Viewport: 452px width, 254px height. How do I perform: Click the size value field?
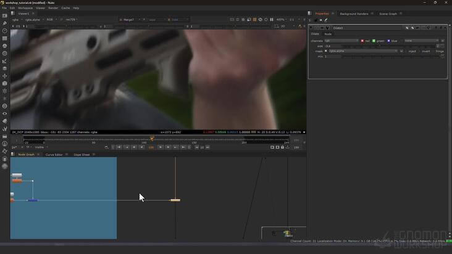(332, 46)
